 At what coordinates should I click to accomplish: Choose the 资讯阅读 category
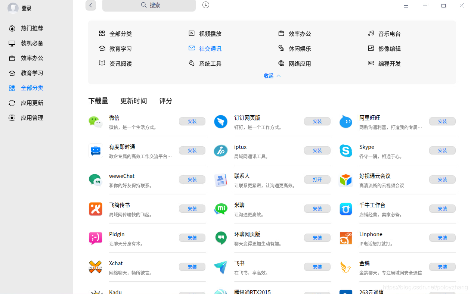[x=115, y=63]
